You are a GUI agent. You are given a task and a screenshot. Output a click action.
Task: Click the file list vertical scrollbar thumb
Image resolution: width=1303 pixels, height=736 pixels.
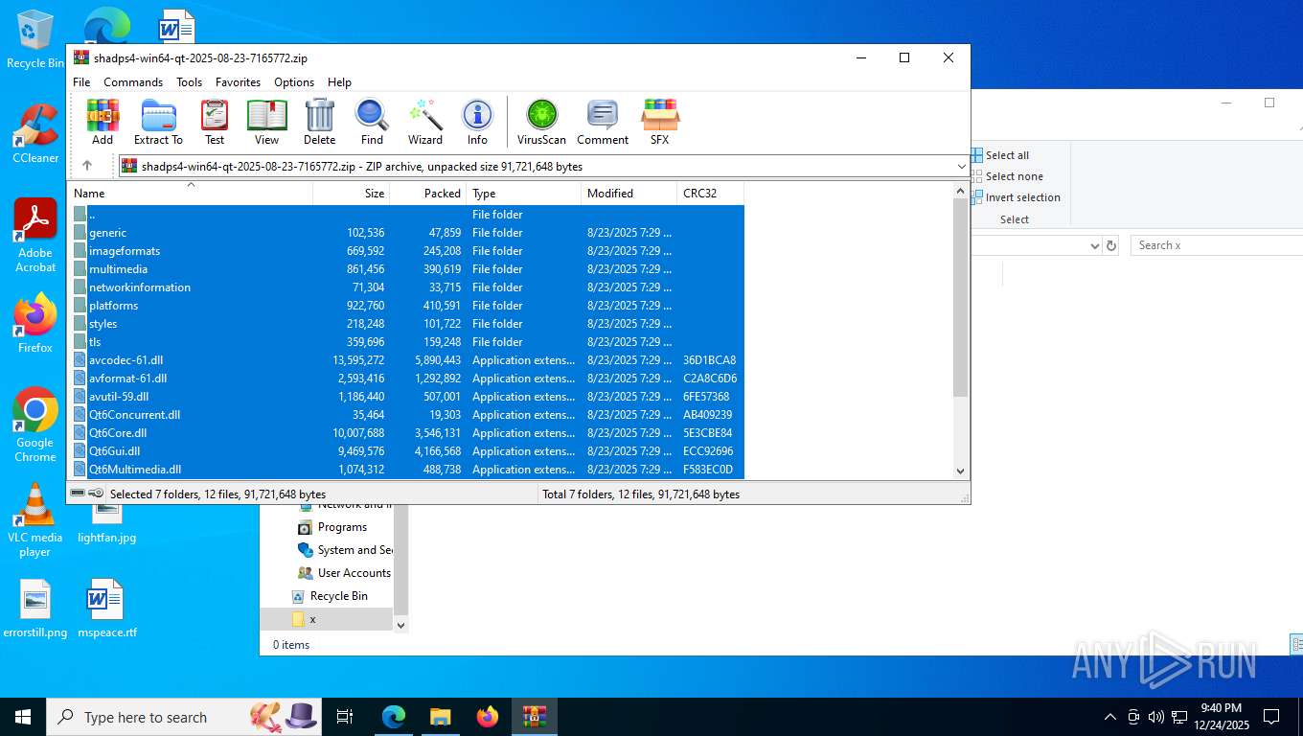pos(961,298)
